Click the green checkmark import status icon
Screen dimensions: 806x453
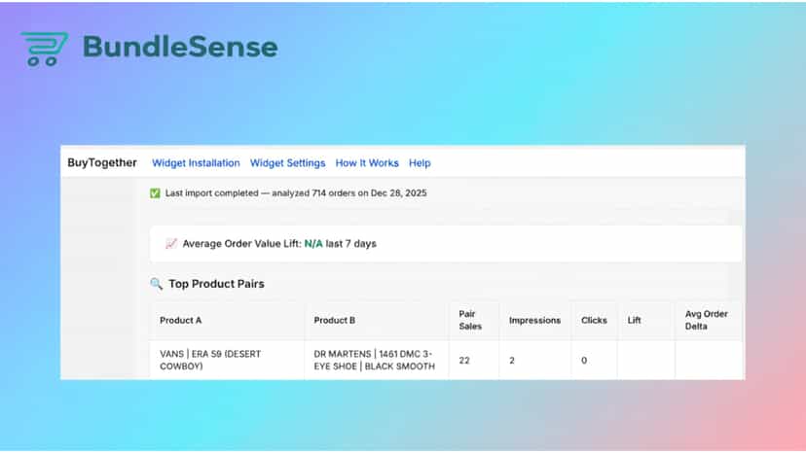tap(155, 193)
